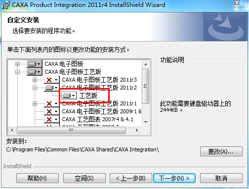Go back with < 上一步(B)
This screenshot has height=189, width=249.
(x=131, y=178)
